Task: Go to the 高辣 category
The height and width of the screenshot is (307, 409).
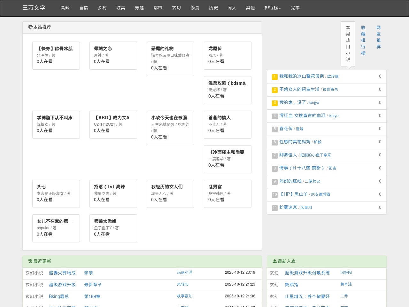Action: tap(65, 8)
